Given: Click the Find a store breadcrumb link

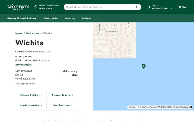Looking at the screenshot, I should [33, 33].
